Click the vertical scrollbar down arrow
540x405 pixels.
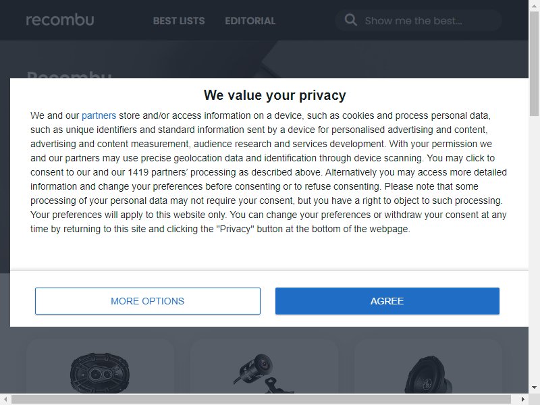click(534, 387)
